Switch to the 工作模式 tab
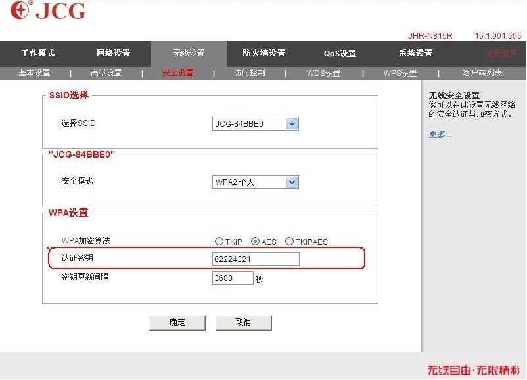This screenshot has width=527, height=380. click(35, 53)
